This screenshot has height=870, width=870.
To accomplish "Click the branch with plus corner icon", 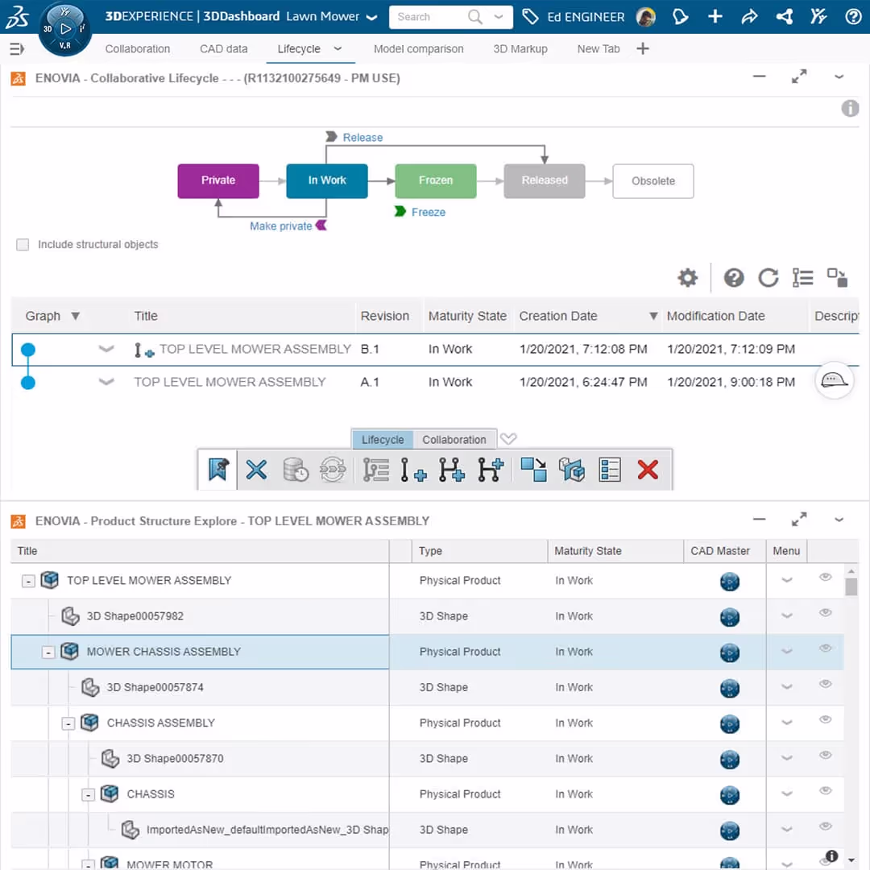I will point(491,470).
